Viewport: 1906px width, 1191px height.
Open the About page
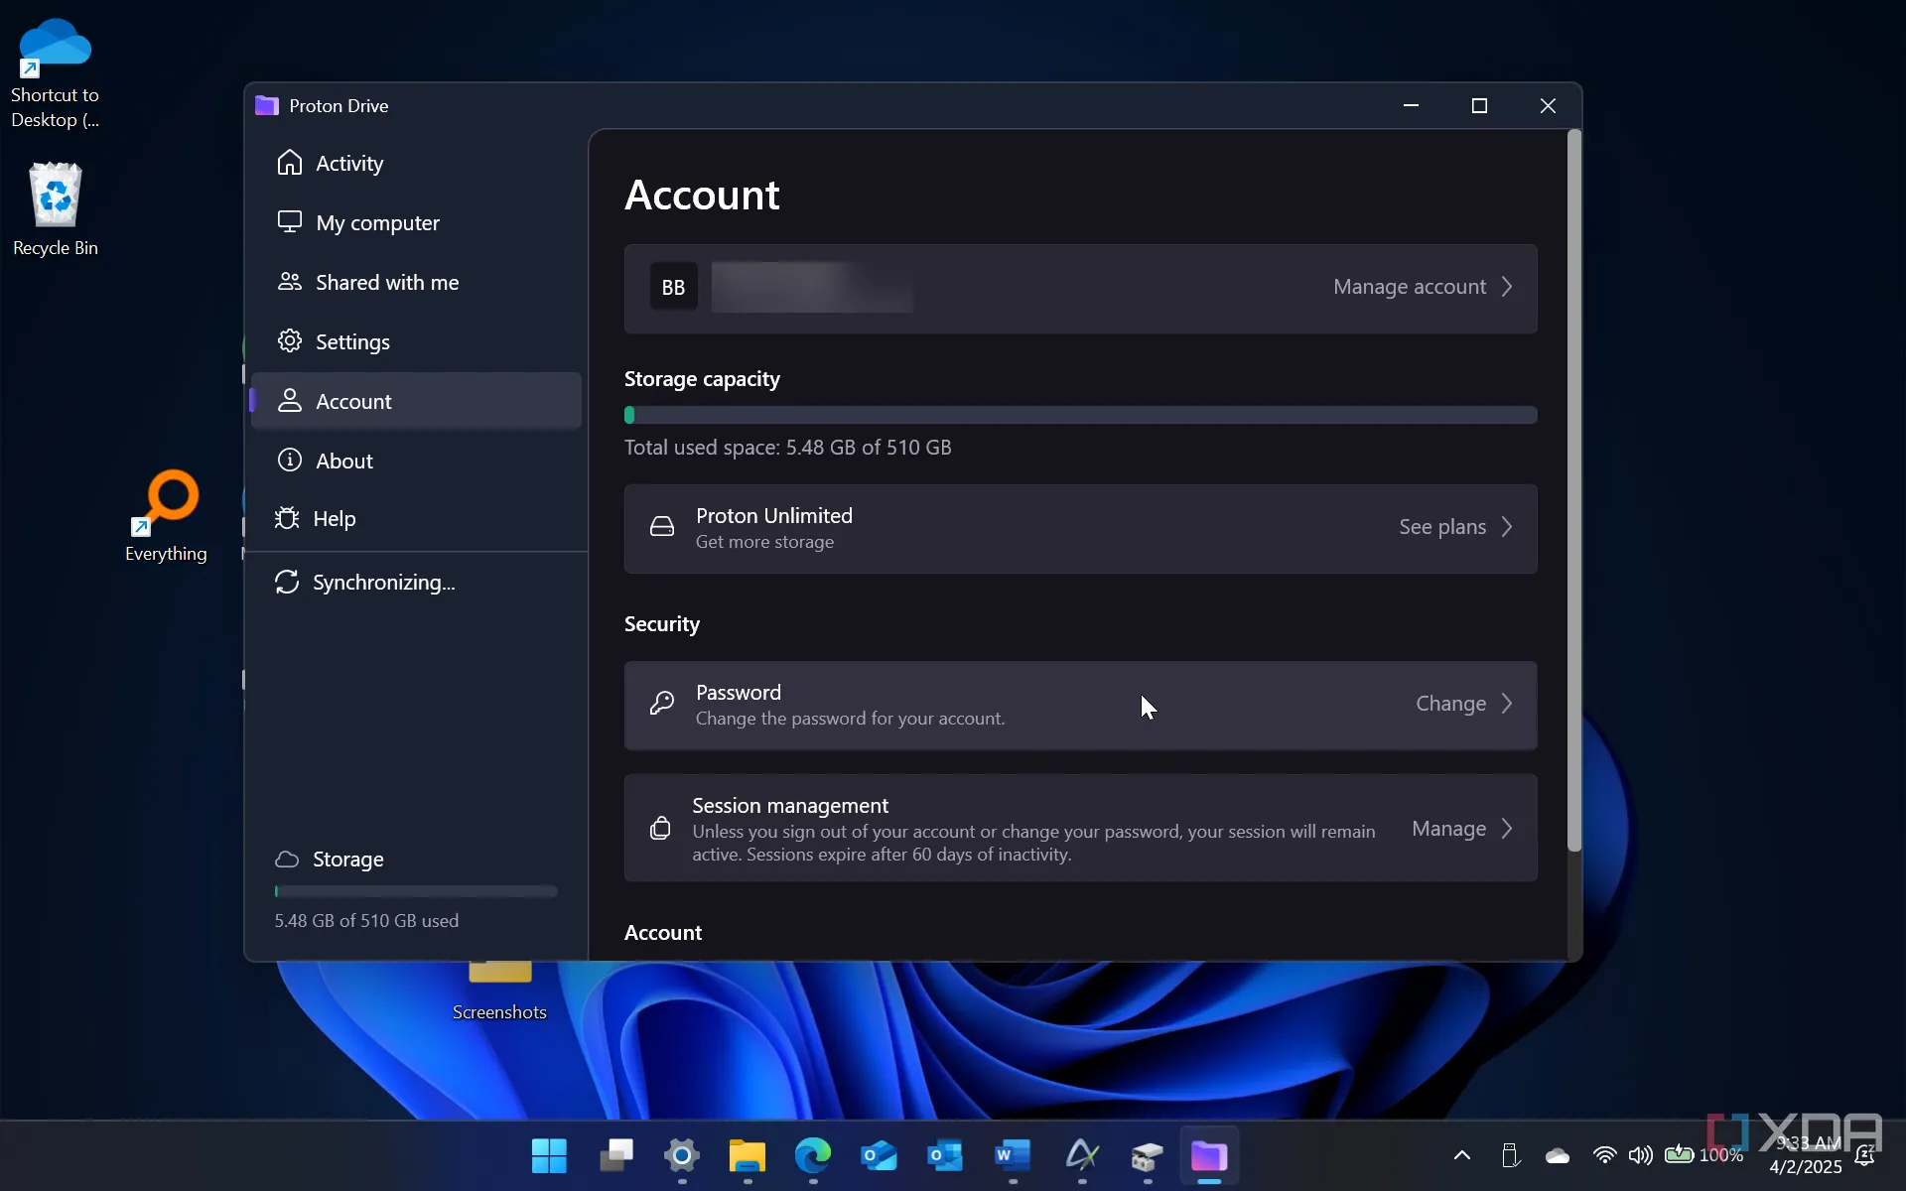click(x=416, y=461)
